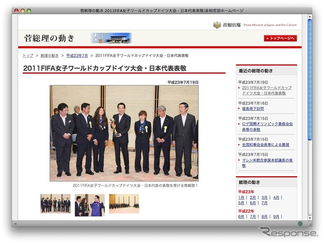The image size is (324, 243).
Task: Open 平成23年 2月 archive link
Action: [253, 197]
